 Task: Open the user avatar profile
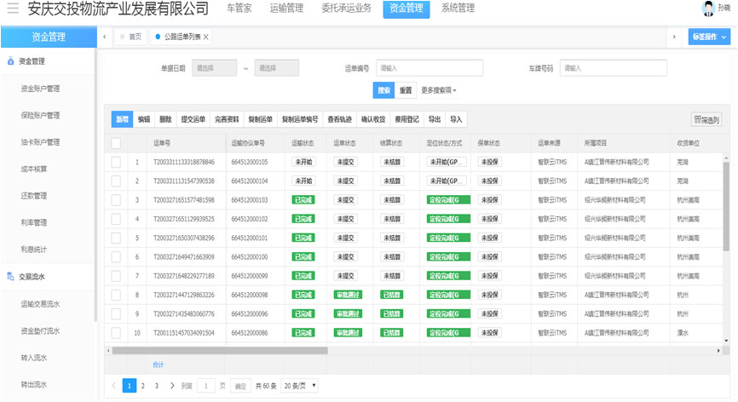point(708,9)
